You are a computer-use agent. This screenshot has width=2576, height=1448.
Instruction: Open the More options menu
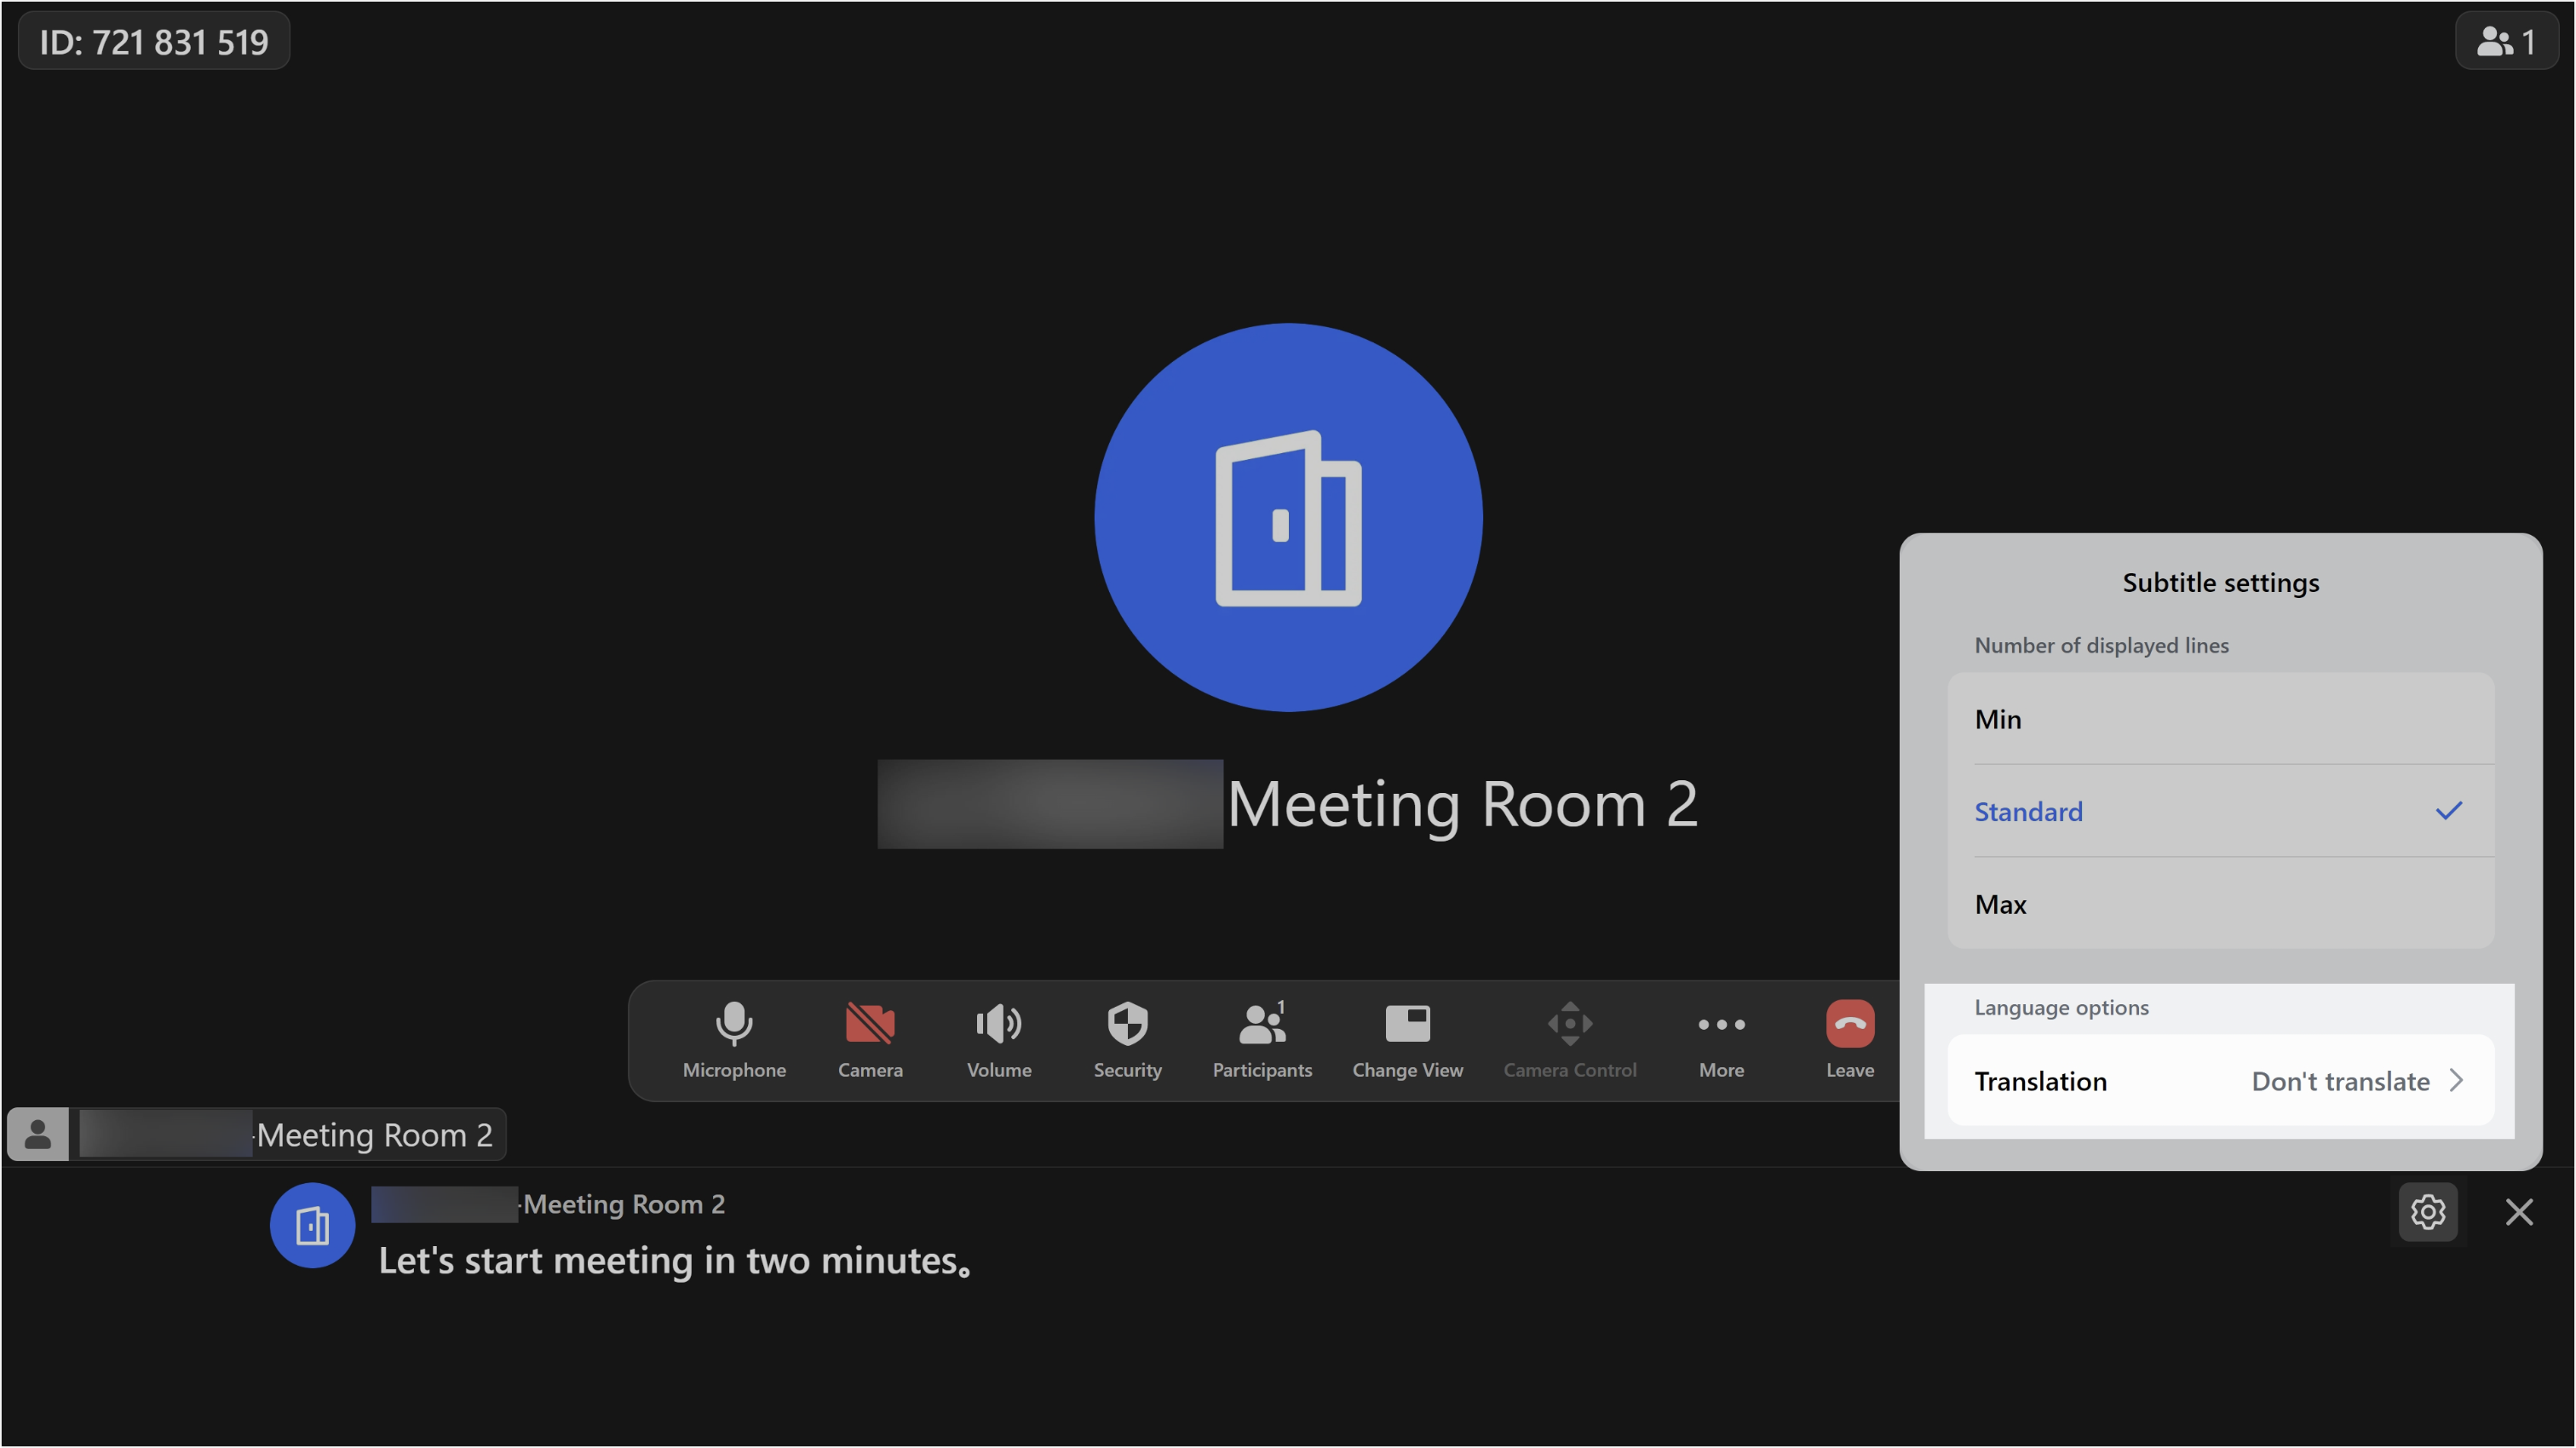point(1721,1040)
